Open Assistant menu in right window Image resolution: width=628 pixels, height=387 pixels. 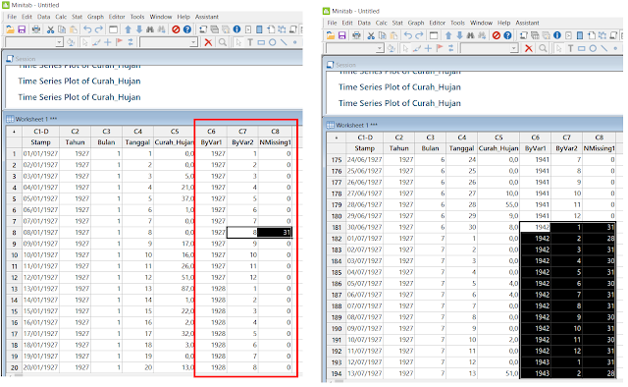(x=527, y=23)
